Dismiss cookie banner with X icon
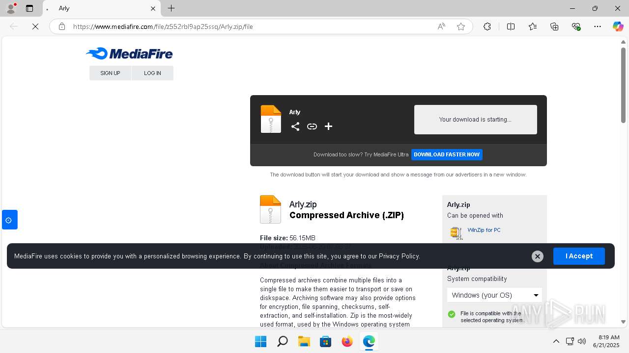The width and height of the screenshot is (629, 353). click(538, 256)
